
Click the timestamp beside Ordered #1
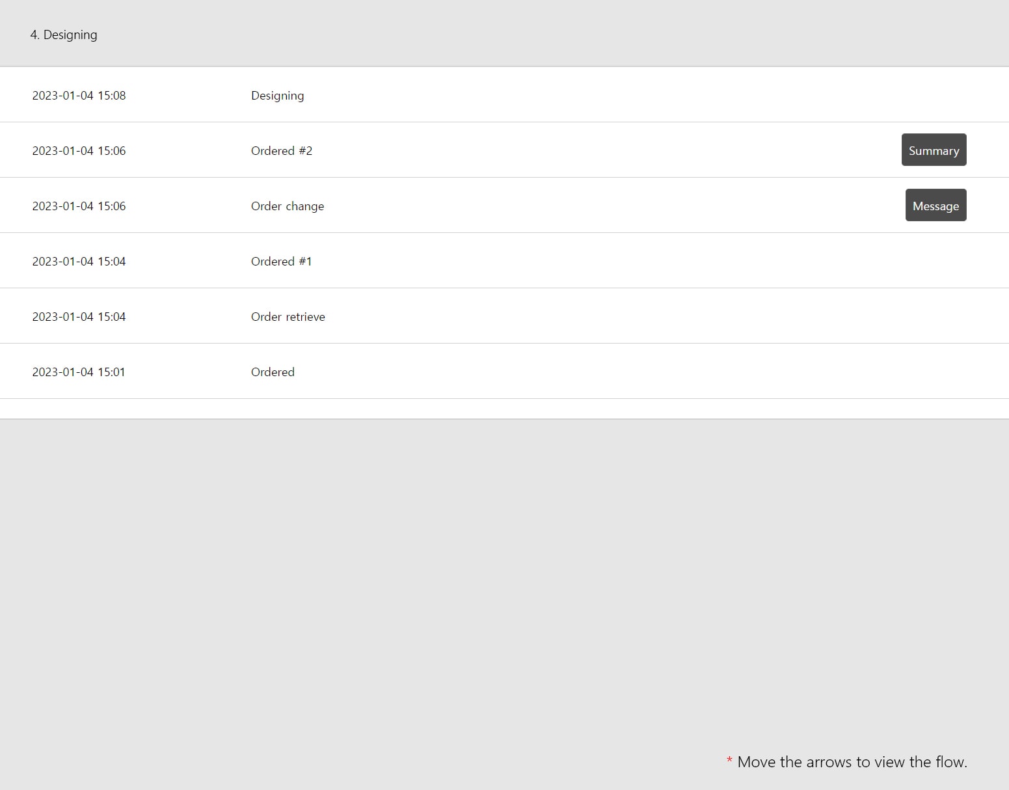79,261
